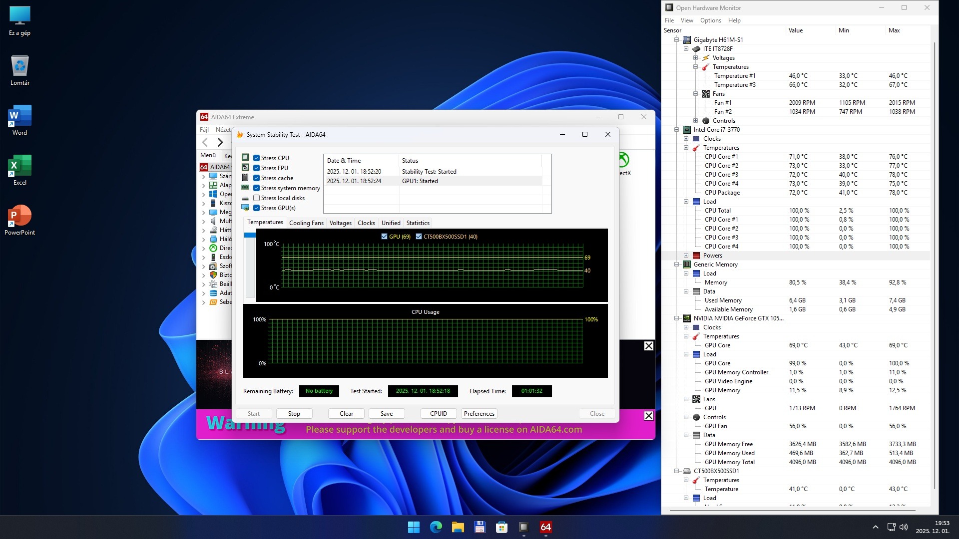959x539 pixels.
Task: Expand the Powers sensor node
Action: (x=686, y=256)
